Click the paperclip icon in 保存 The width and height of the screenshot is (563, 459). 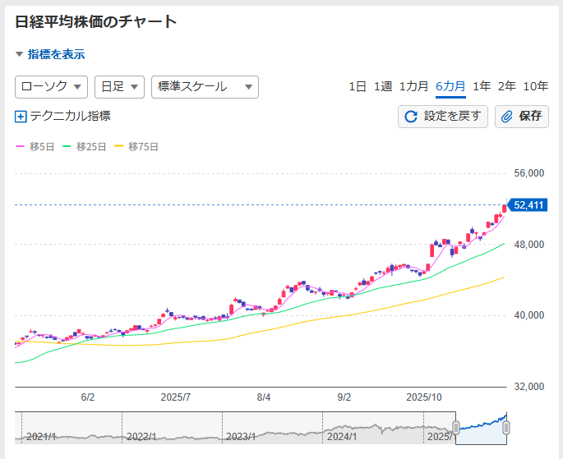(x=507, y=117)
